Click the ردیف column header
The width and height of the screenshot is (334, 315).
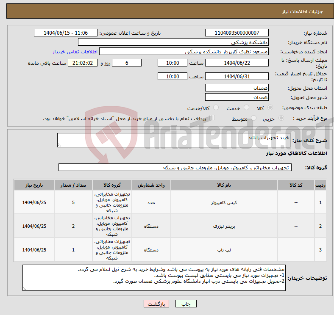click(x=320, y=185)
